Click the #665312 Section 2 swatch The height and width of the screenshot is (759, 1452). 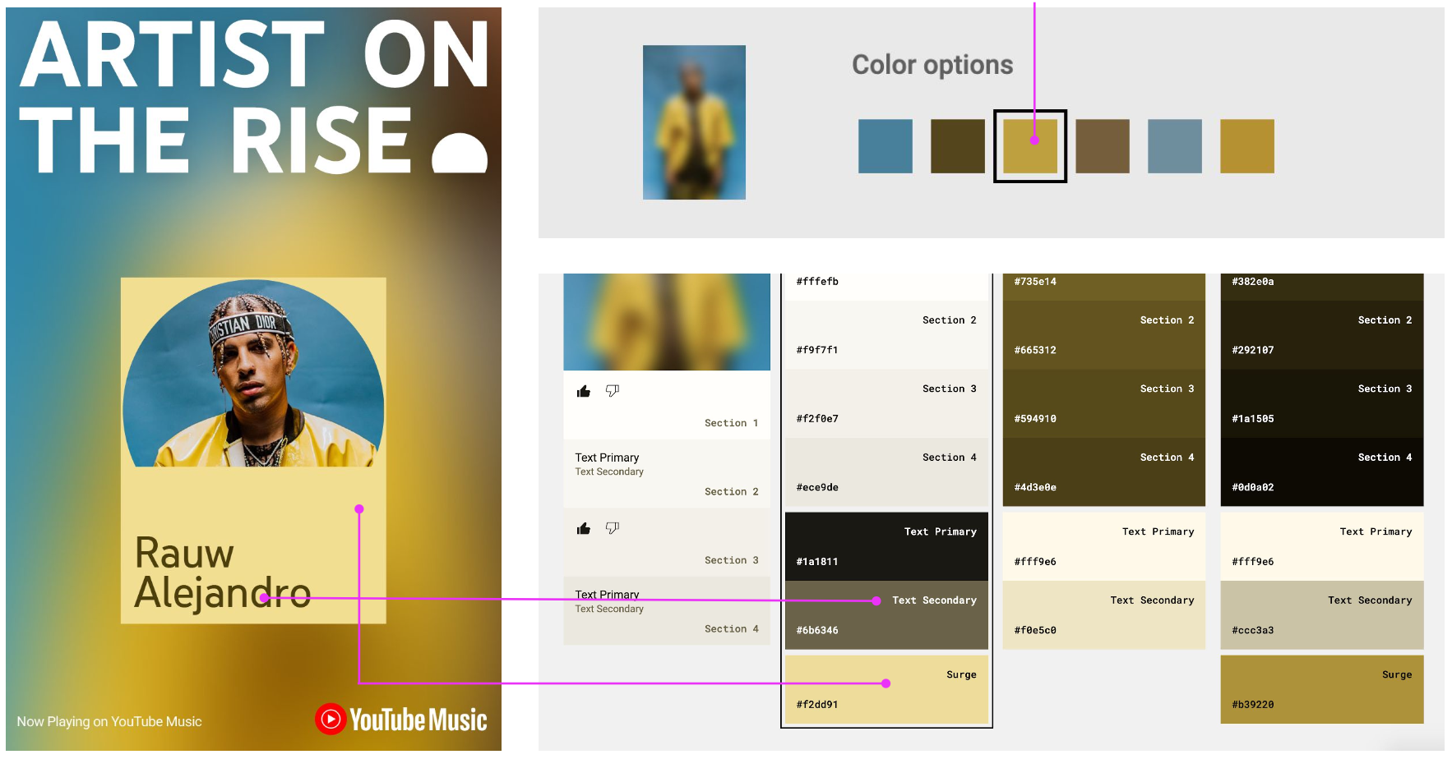tap(1104, 335)
